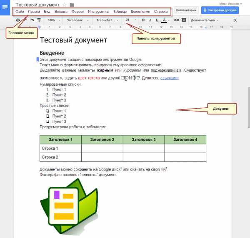Click the italic word курсивом
This screenshot has width=250, height=238.
pyautogui.click(x=132, y=70)
